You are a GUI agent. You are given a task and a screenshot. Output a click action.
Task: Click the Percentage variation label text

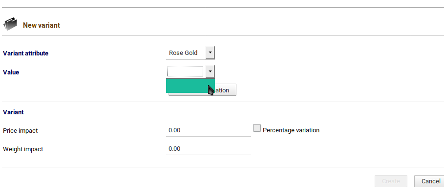click(291, 130)
